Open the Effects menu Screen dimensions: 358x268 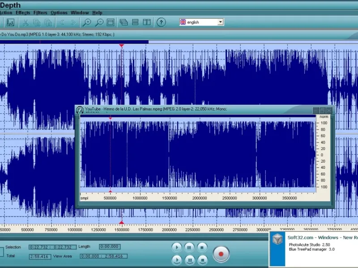point(23,13)
